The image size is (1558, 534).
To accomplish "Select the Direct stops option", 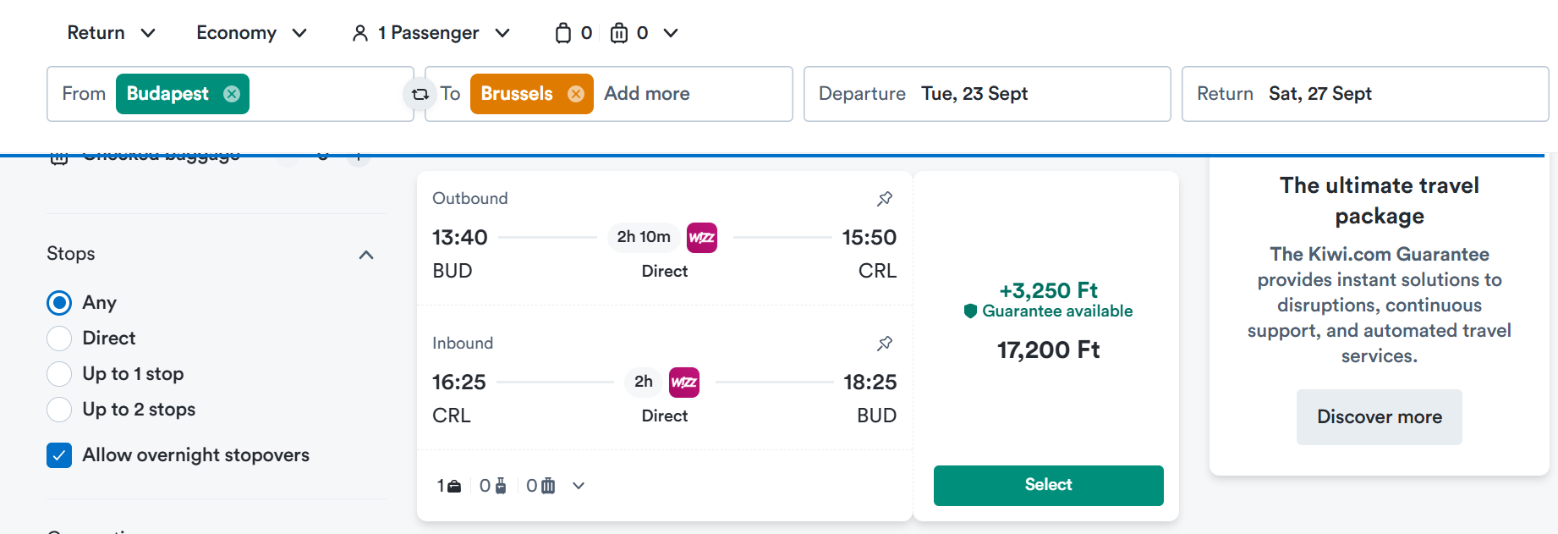I will tap(59, 339).
